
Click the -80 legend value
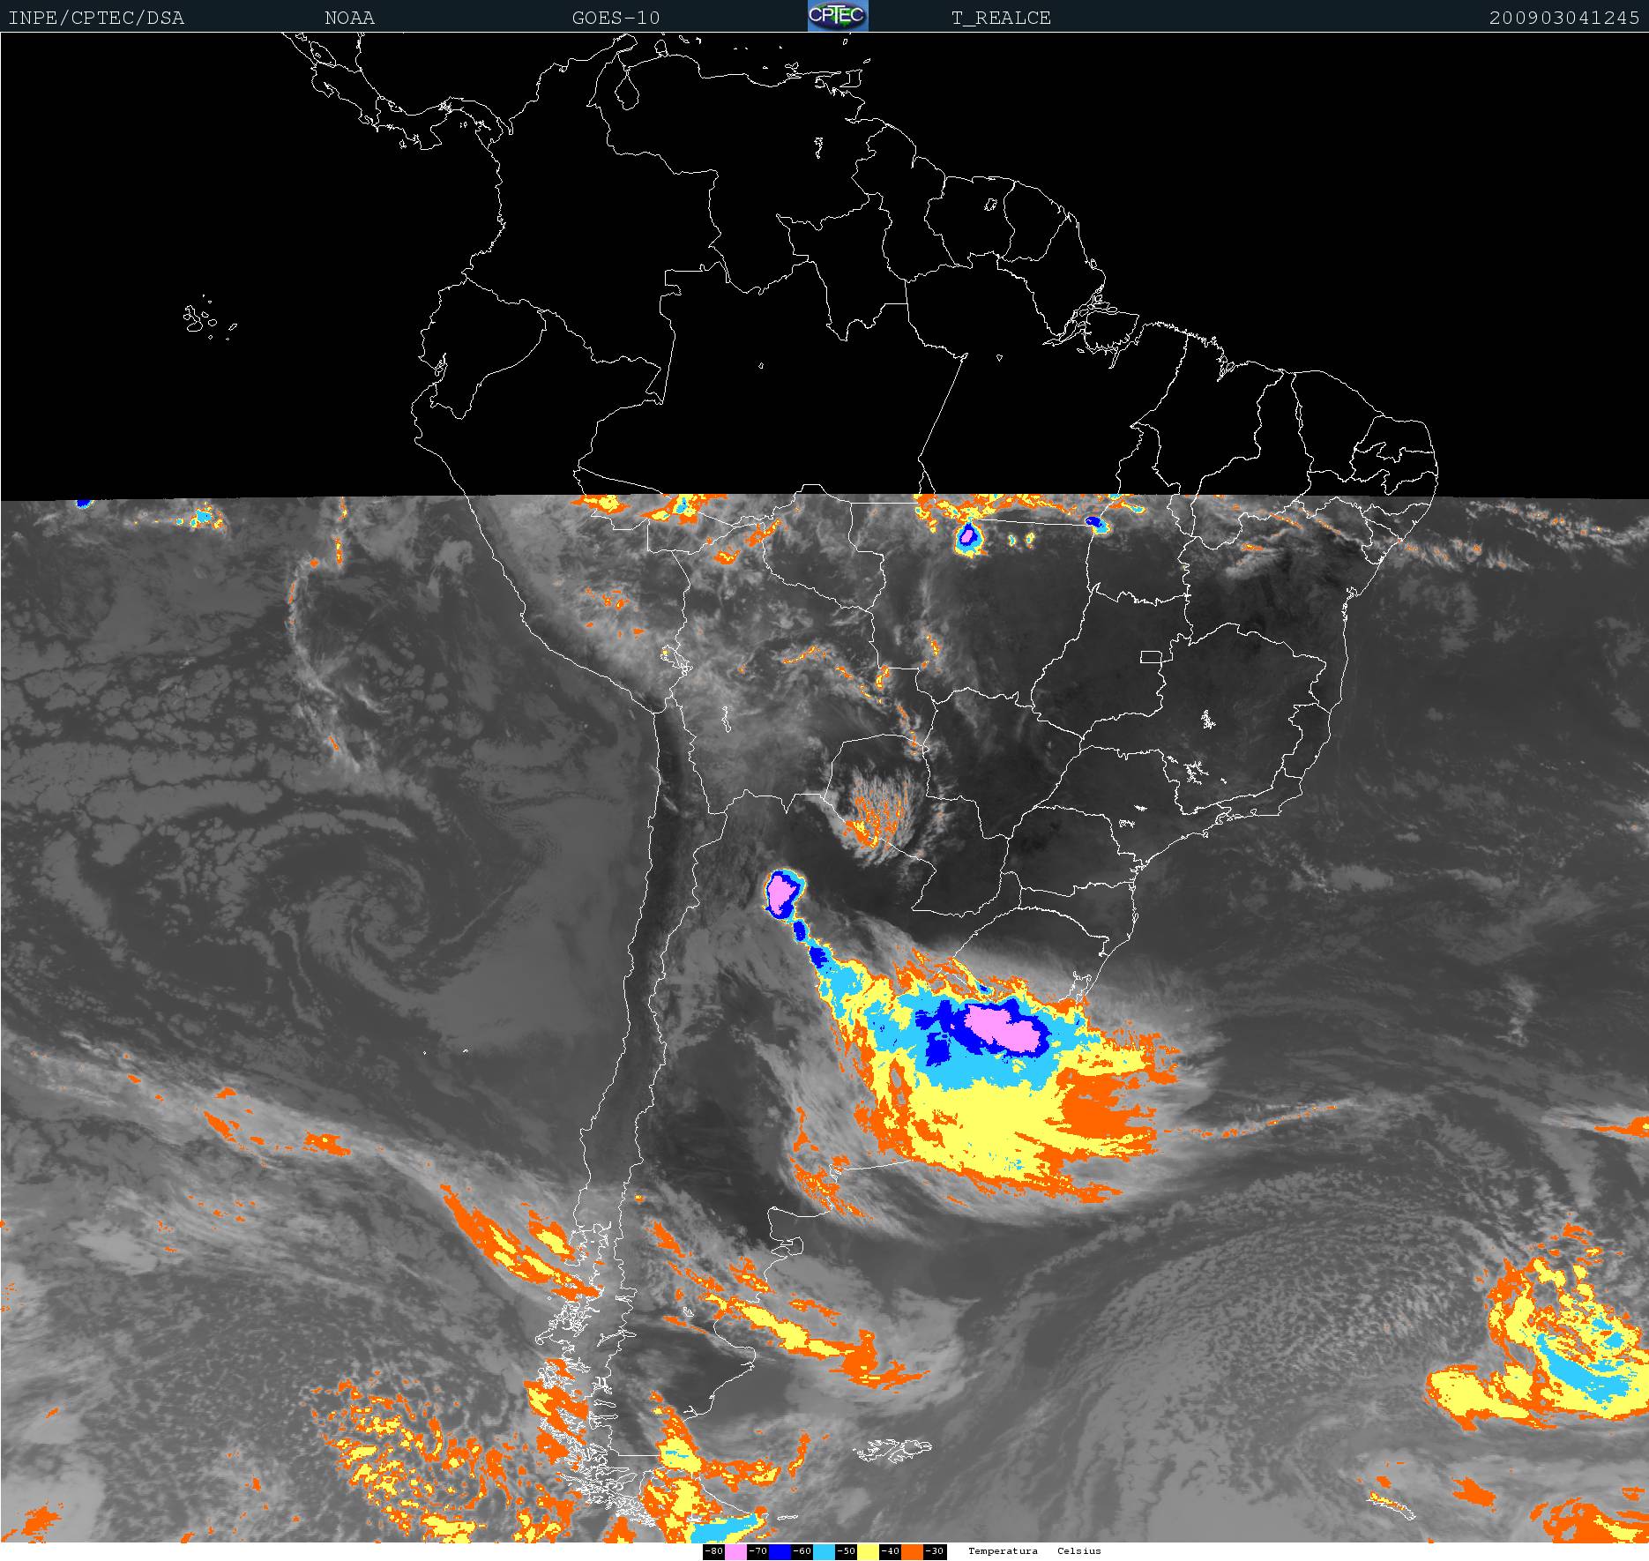pyautogui.click(x=713, y=1551)
